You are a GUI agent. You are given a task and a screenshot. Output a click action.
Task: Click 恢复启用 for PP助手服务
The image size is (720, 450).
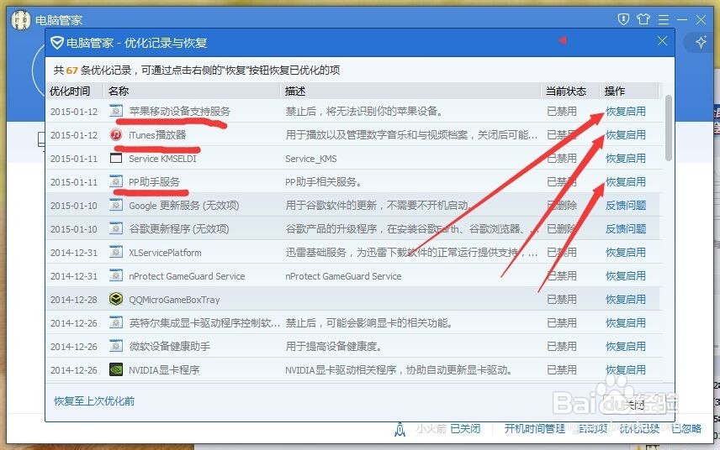pyautogui.click(x=626, y=182)
